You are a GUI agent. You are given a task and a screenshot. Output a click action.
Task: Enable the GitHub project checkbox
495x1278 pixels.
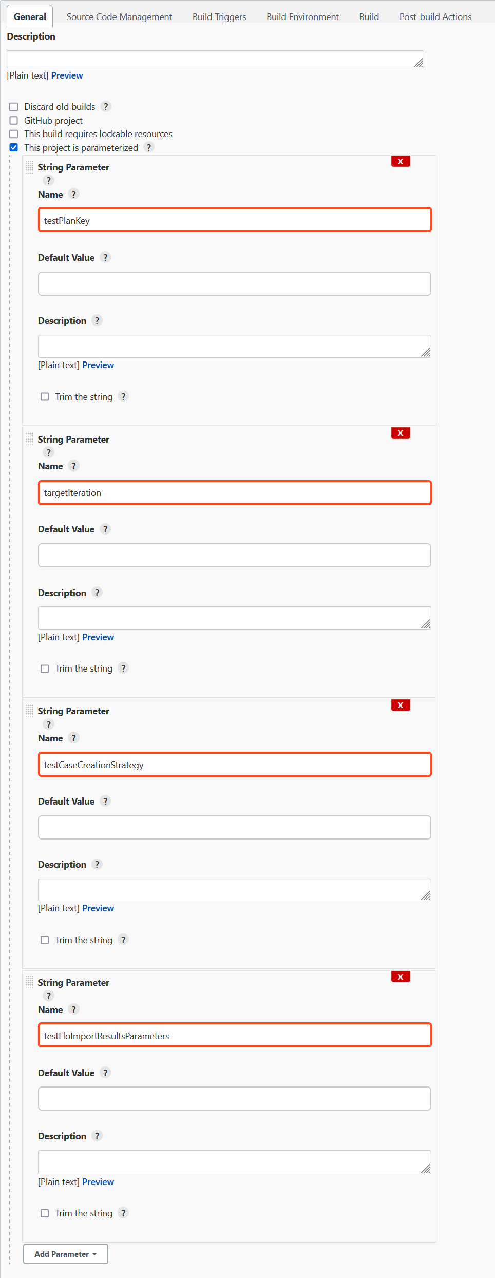point(13,120)
